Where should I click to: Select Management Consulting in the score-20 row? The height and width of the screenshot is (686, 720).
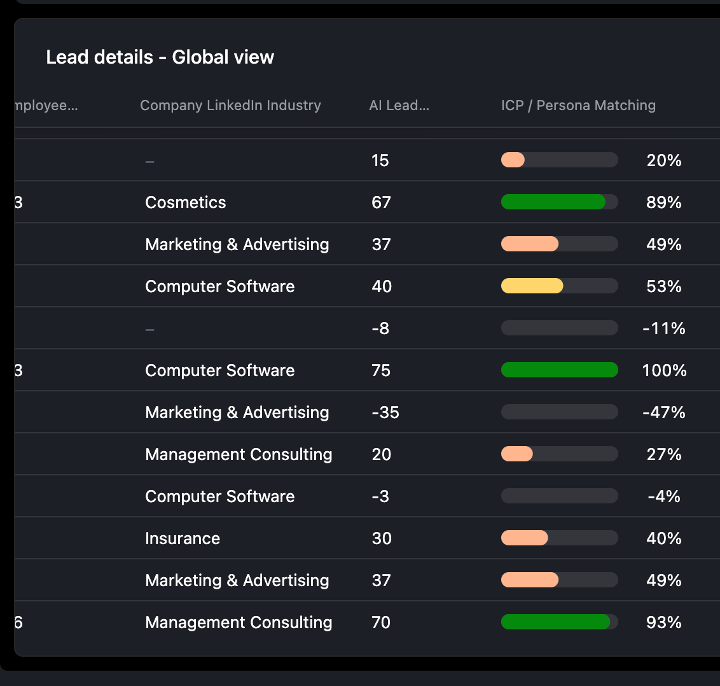239,454
